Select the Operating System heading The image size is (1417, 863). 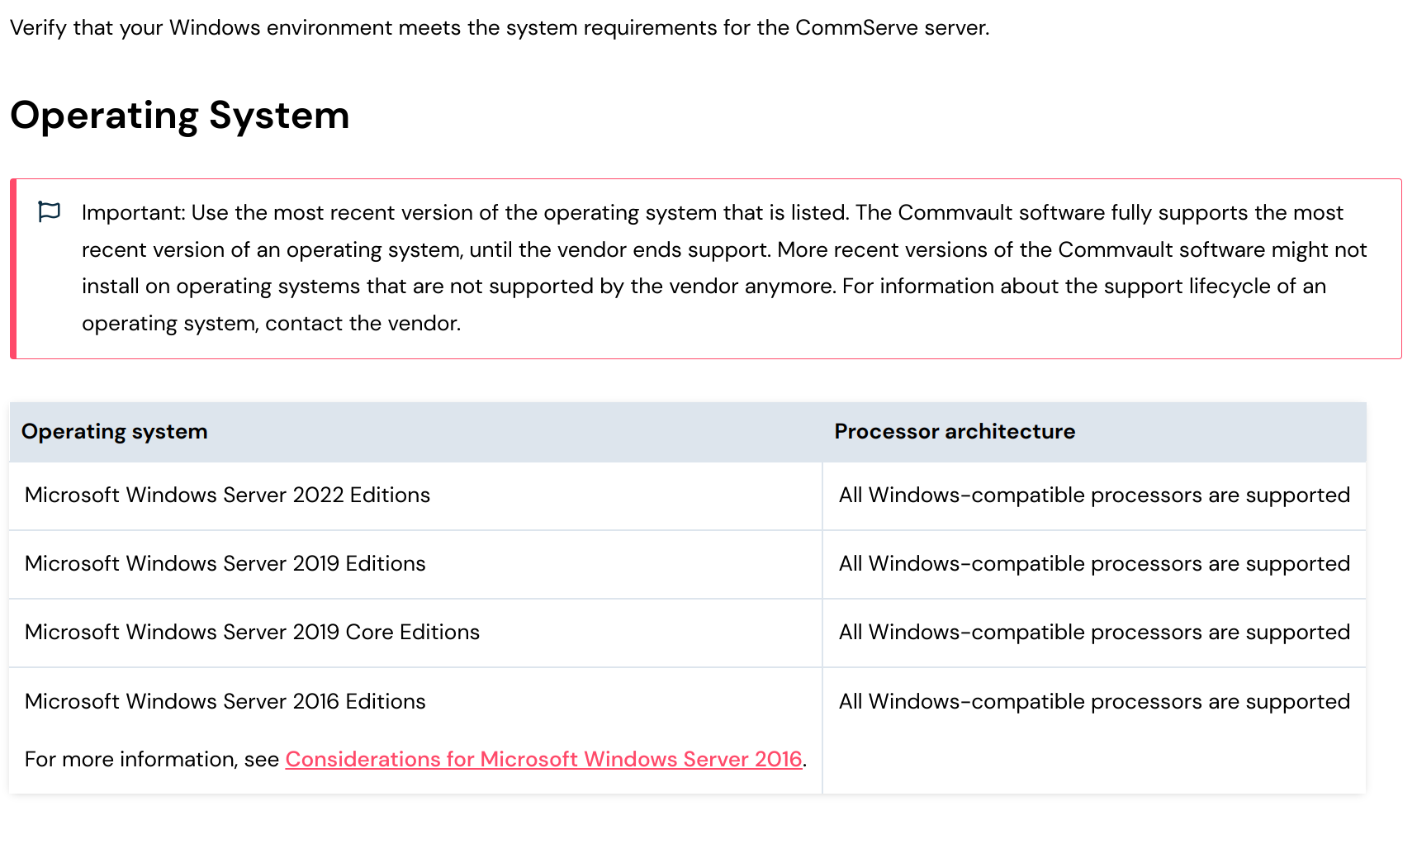(x=180, y=115)
